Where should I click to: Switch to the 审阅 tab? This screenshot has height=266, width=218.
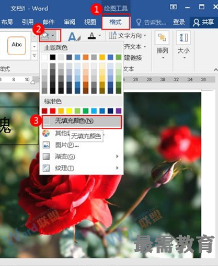coord(69,22)
